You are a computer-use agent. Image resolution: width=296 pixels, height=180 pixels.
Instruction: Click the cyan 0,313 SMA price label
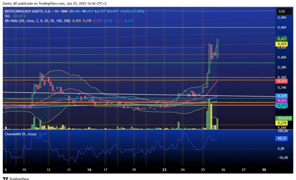pos(281,105)
